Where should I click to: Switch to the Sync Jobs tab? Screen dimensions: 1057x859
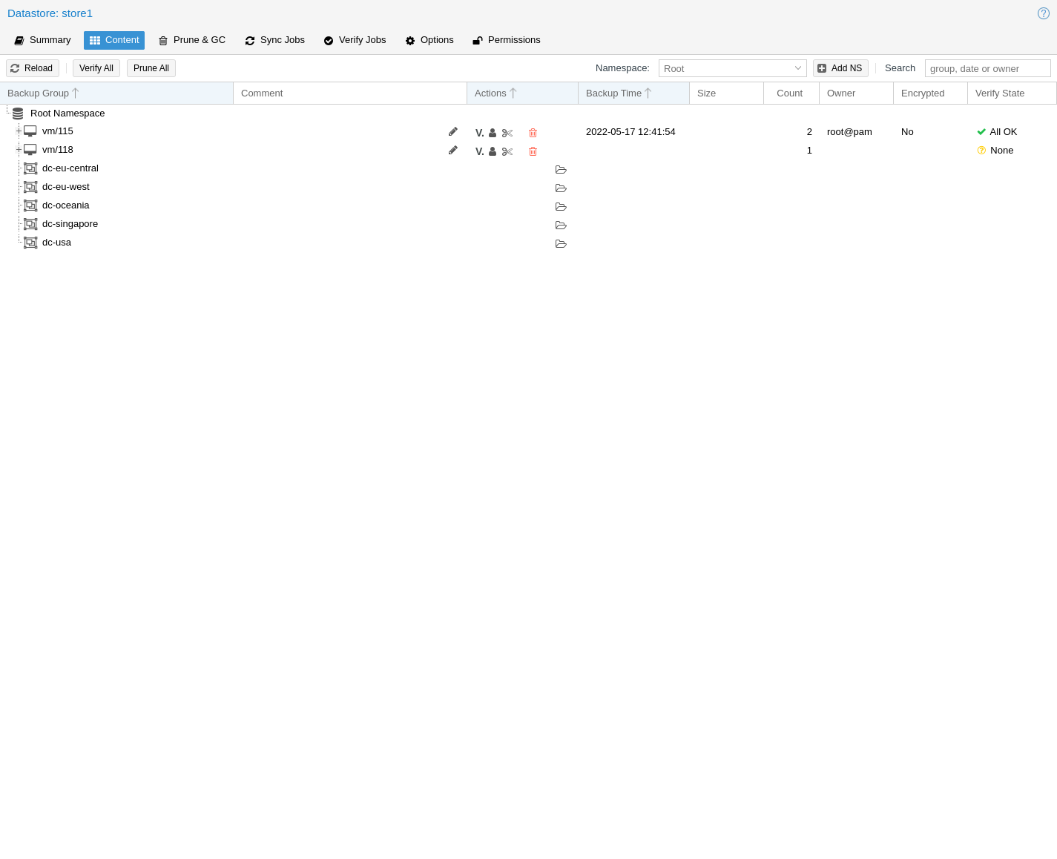(x=275, y=40)
